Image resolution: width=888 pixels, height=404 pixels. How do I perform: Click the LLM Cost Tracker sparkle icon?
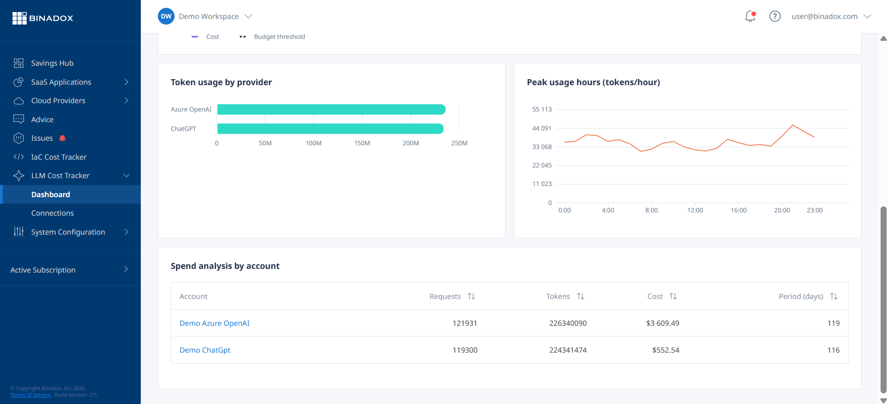(19, 175)
